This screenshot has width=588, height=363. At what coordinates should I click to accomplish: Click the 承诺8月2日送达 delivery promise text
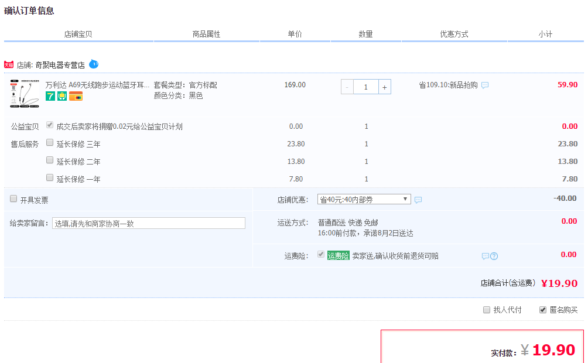pyautogui.click(x=388, y=233)
